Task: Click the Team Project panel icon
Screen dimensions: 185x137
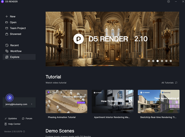Action: point(7,28)
